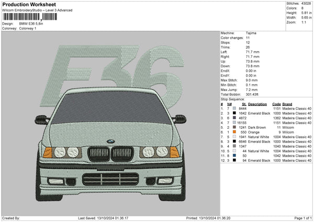314x222 pixels.
Task: Click the Total Bobbin value 301.43ft
Action: [252, 94]
